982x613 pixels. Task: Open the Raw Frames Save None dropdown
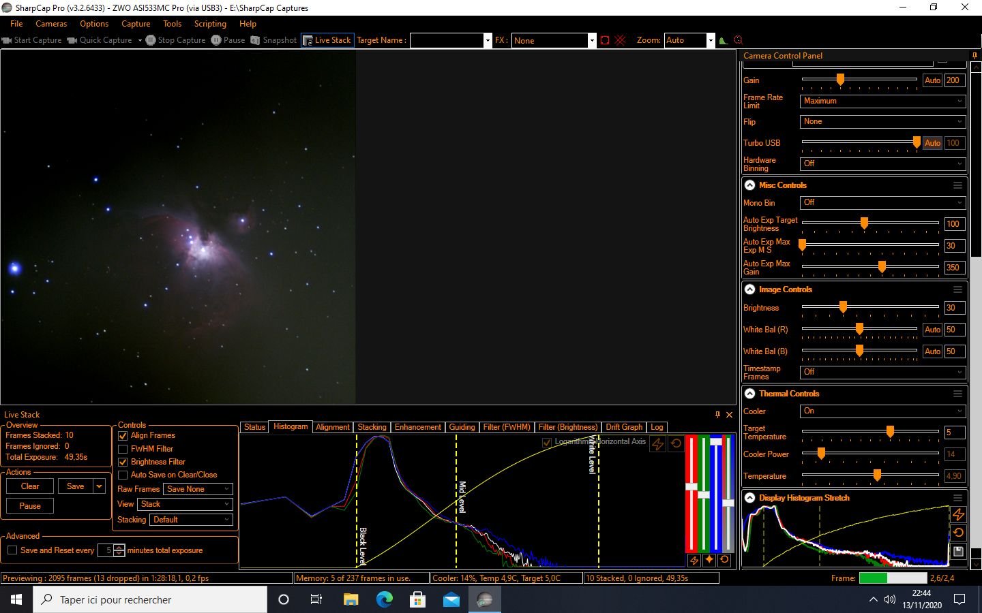(x=198, y=489)
